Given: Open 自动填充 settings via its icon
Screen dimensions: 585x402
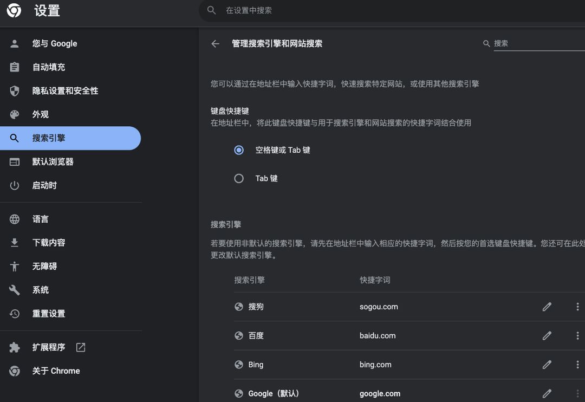Looking at the screenshot, I should (14, 67).
